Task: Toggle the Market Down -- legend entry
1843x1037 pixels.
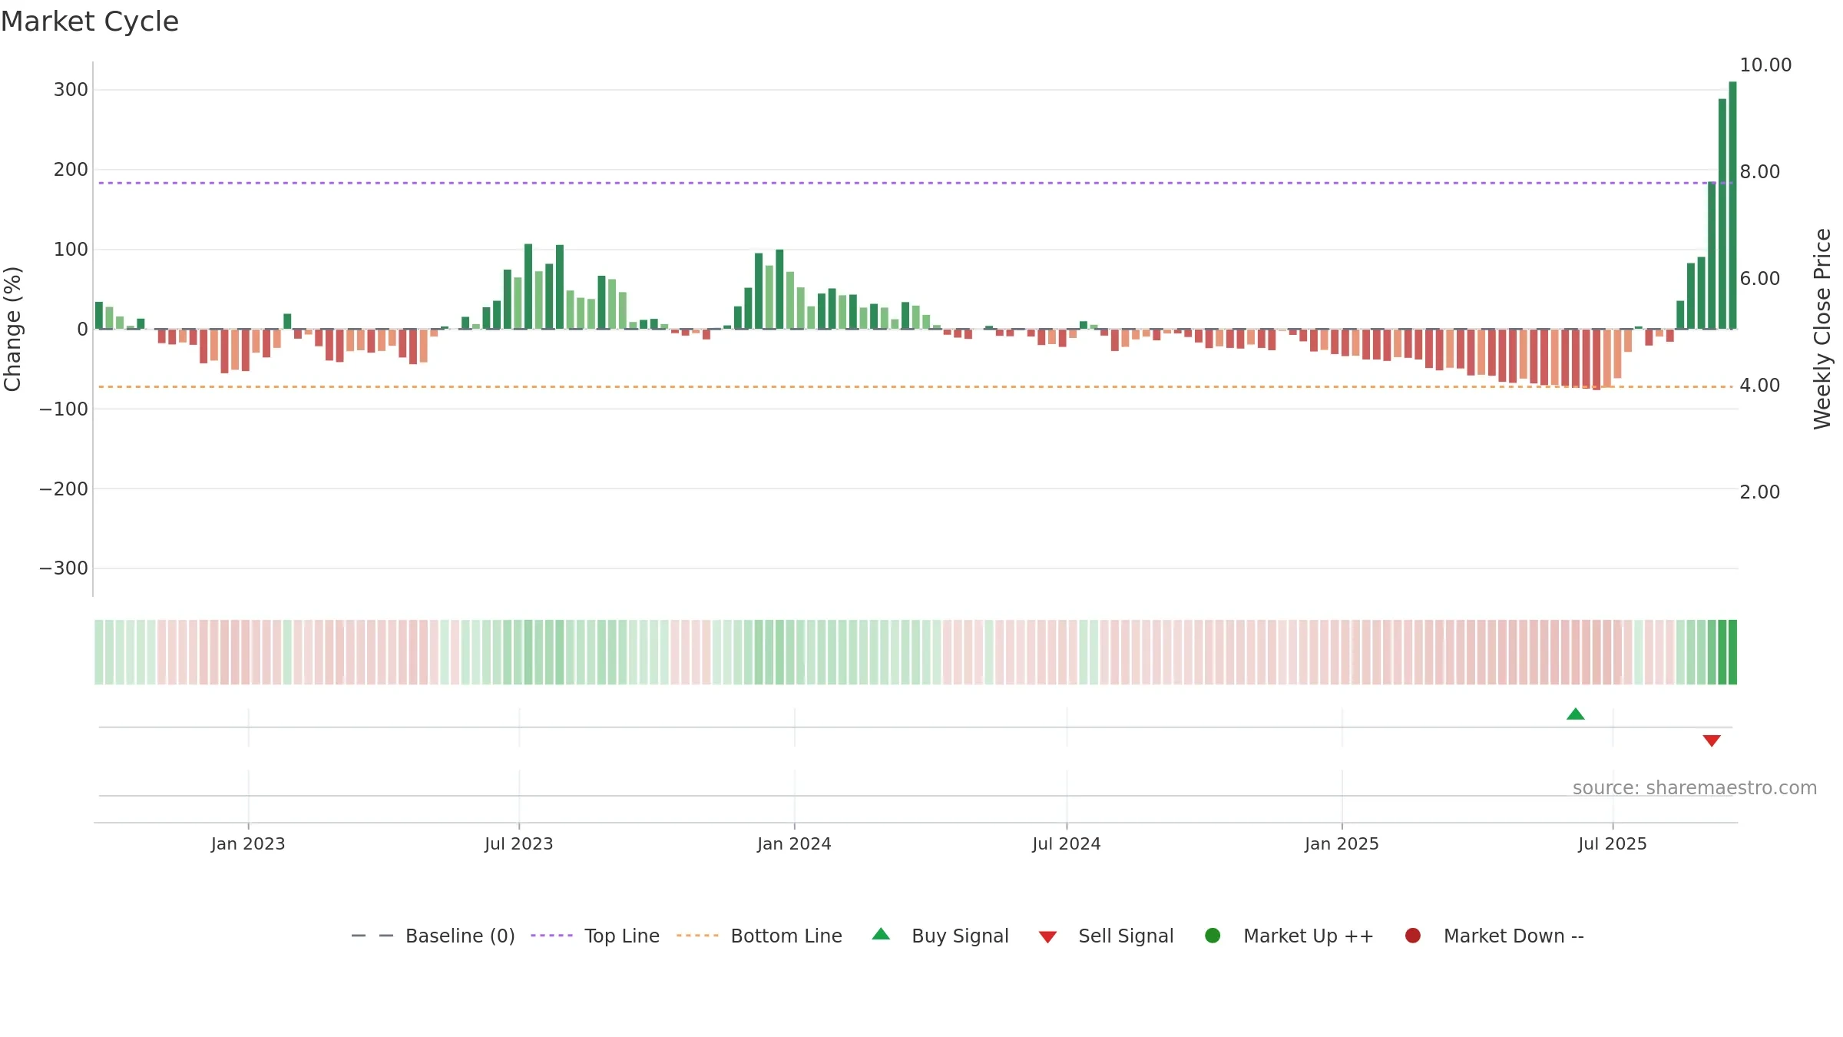Action: point(1494,936)
